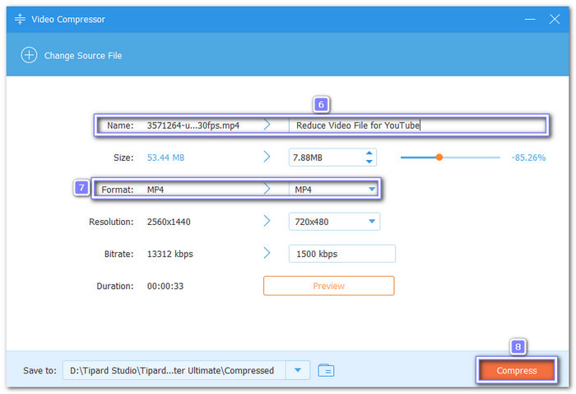
Task: Click the arrow icon in Format row
Action: click(267, 189)
